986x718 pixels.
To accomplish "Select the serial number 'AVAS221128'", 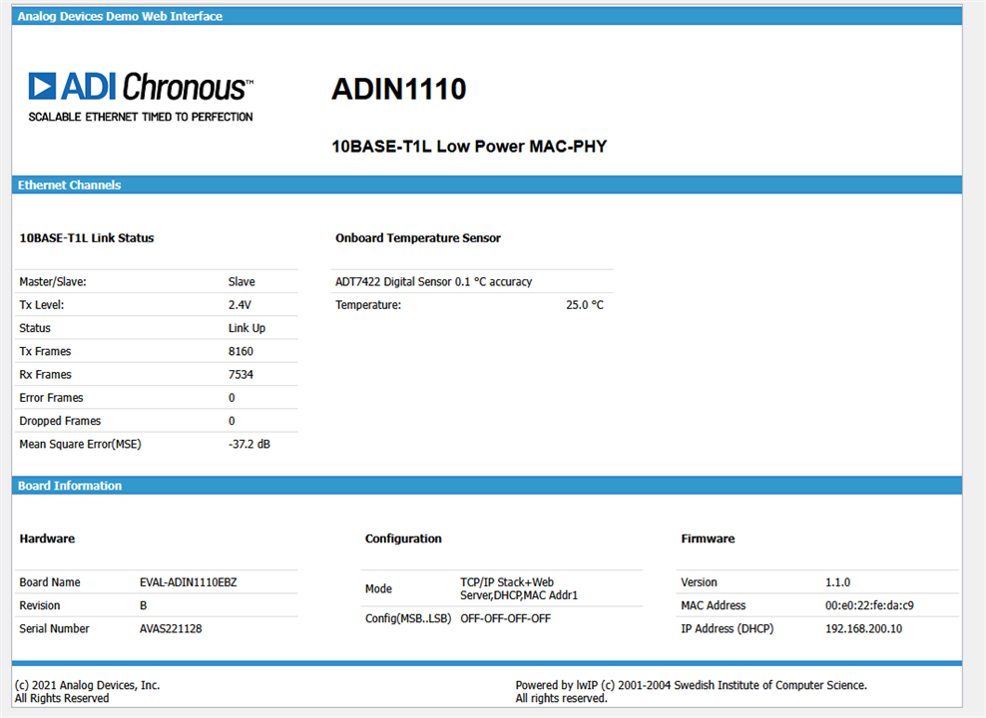I will [x=171, y=629].
